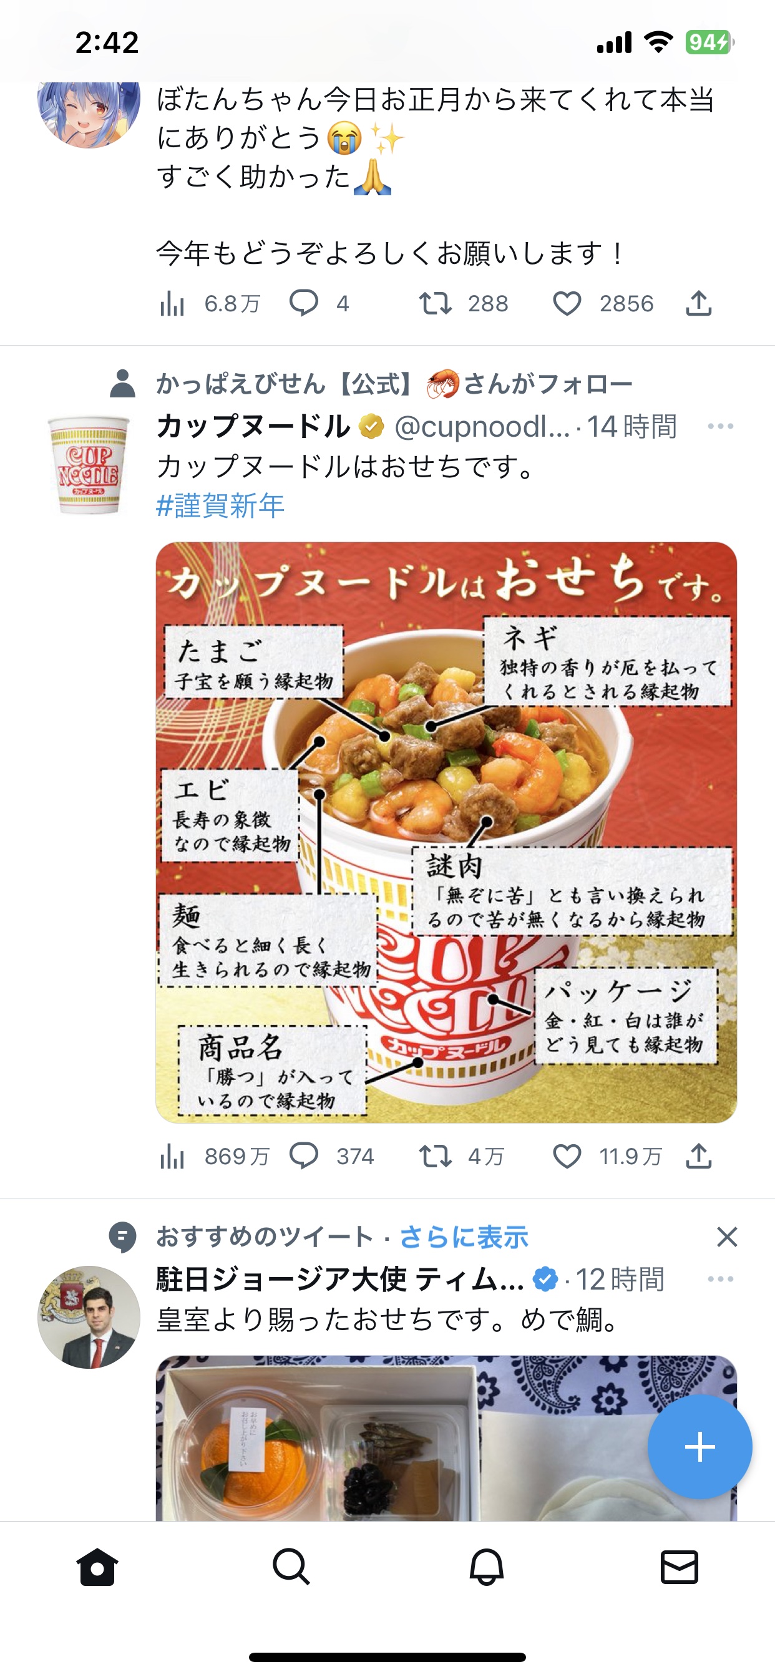Share the top tweet via upload icon
Image resolution: width=775 pixels, height=1677 pixels.
tap(698, 303)
